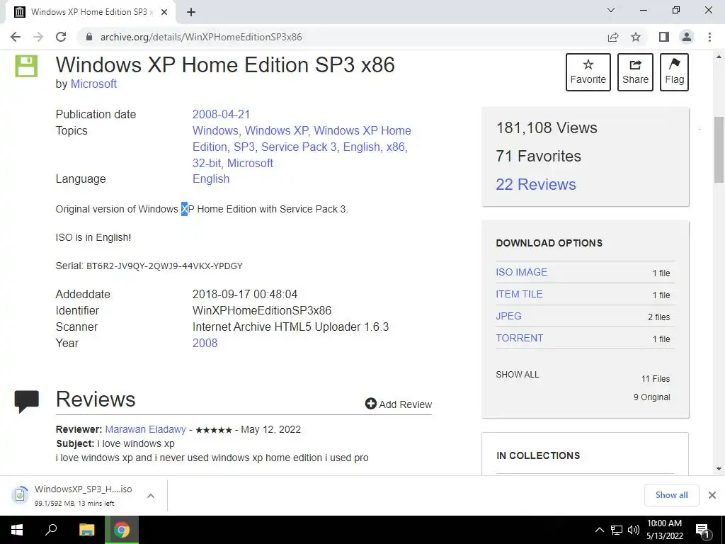
Task: Click Show all downloads
Action: click(671, 495)
